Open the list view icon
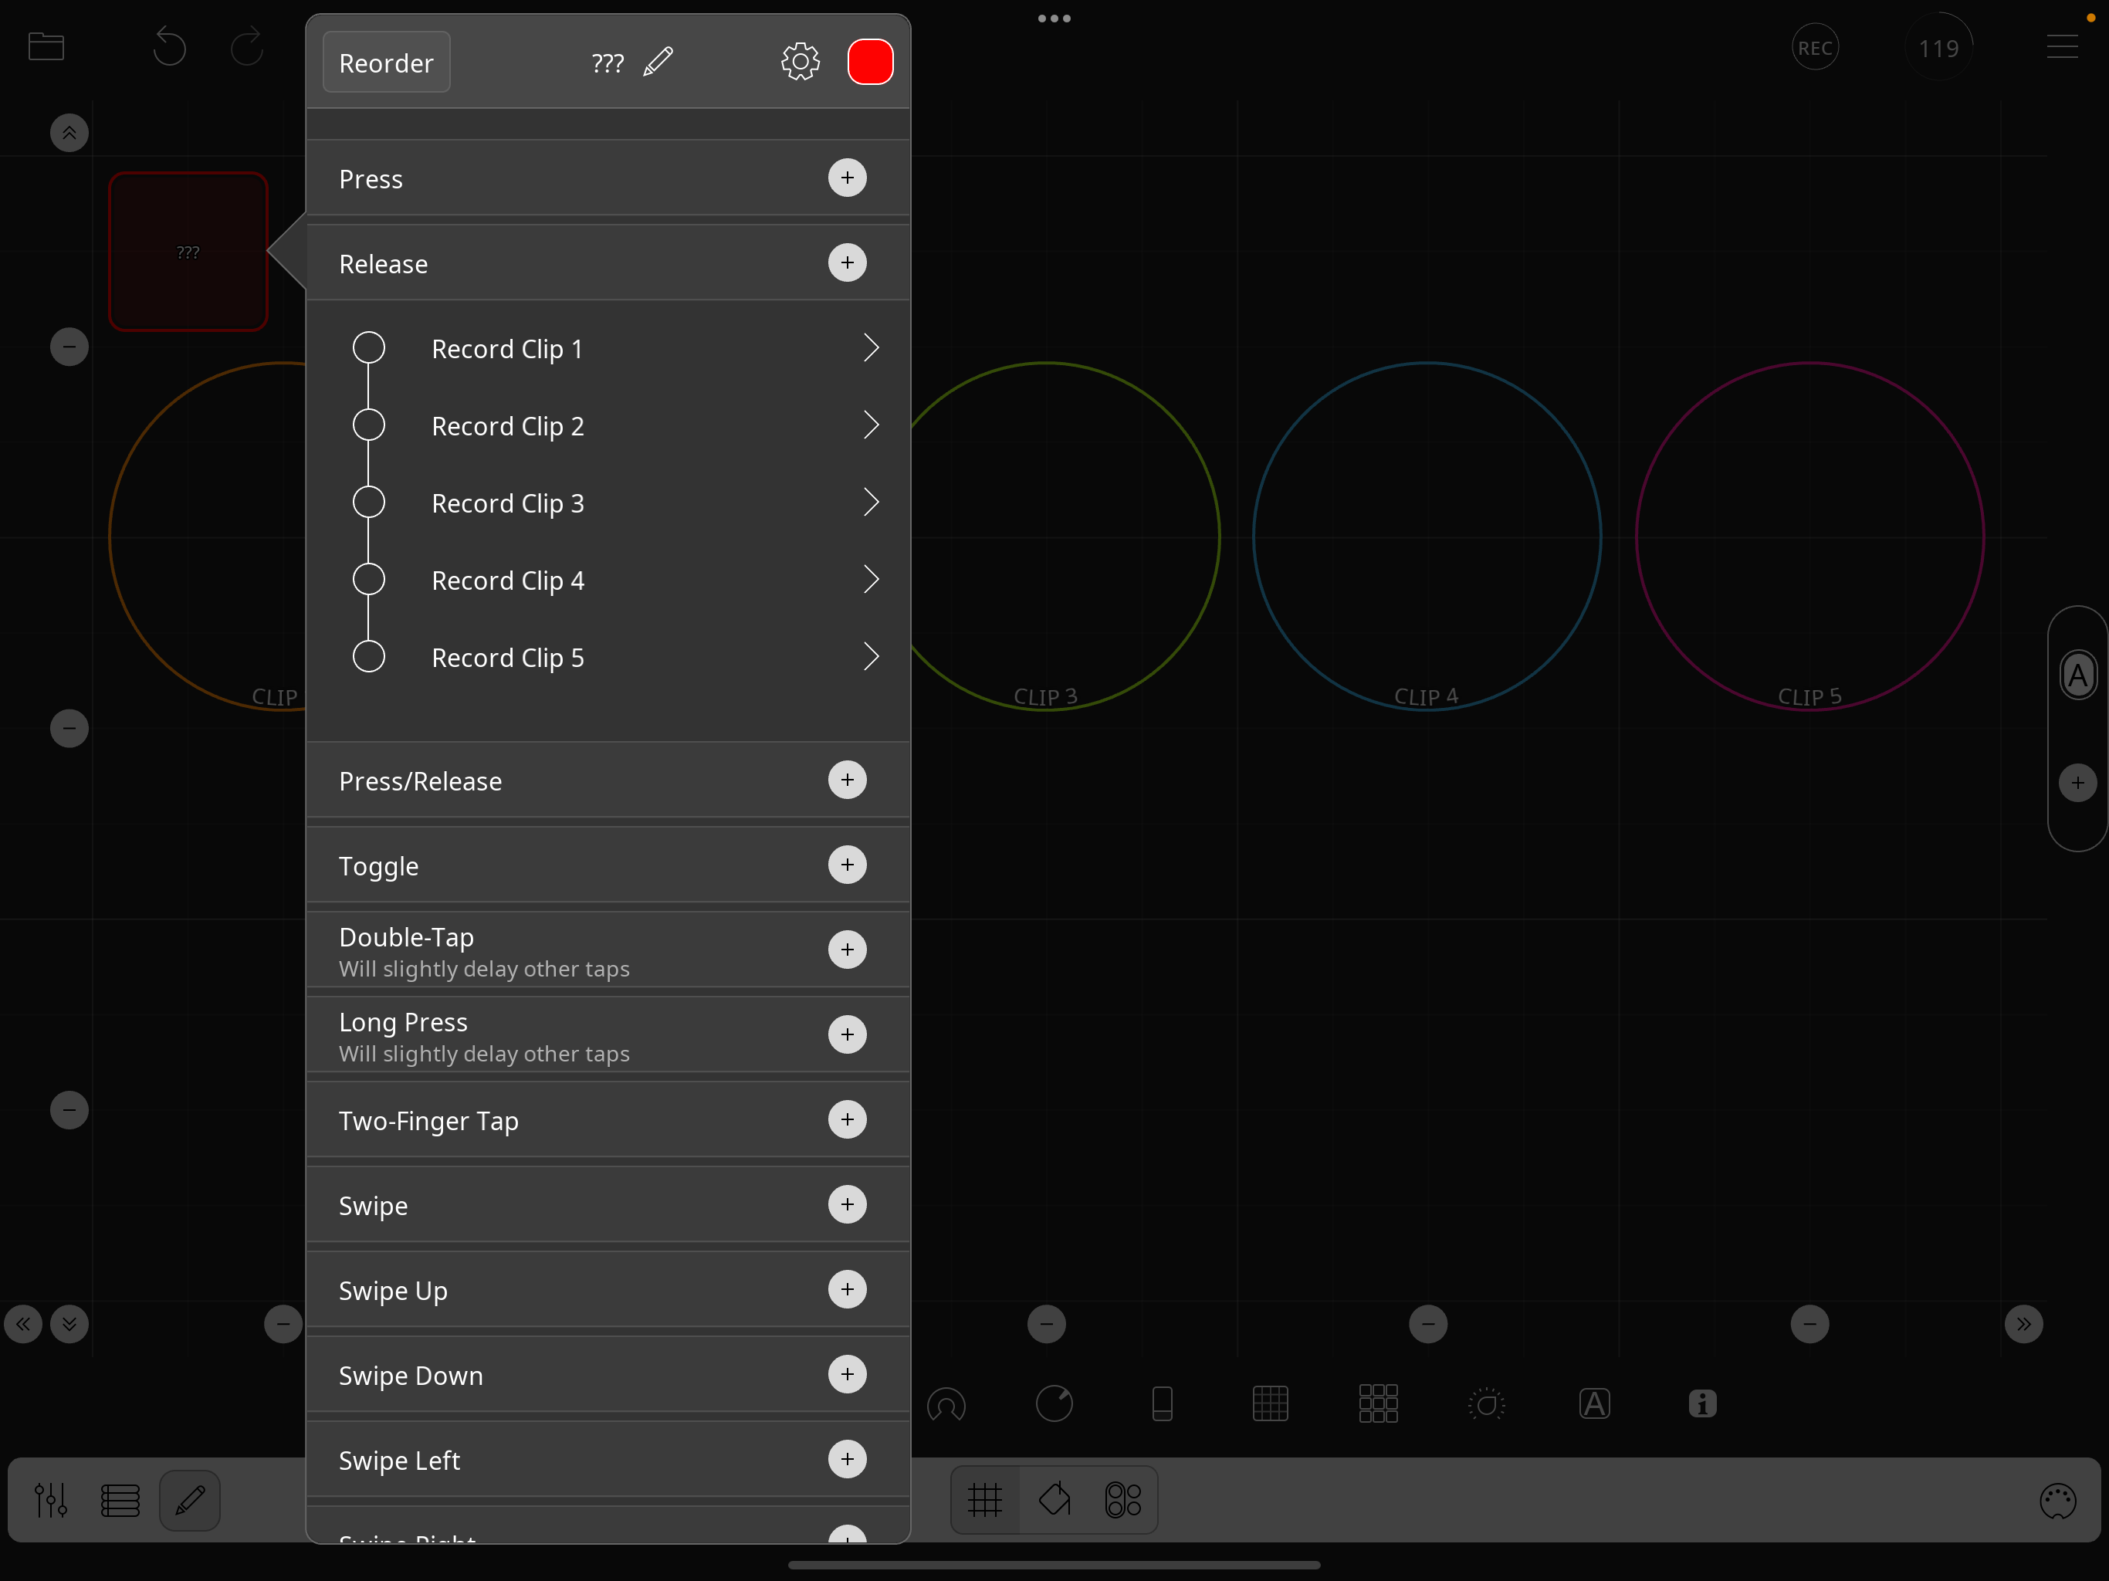 click(120, 1500)
